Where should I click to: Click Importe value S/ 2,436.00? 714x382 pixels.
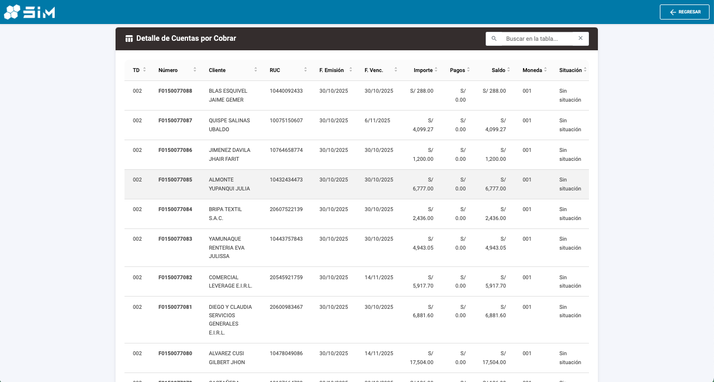click(423, 214)
